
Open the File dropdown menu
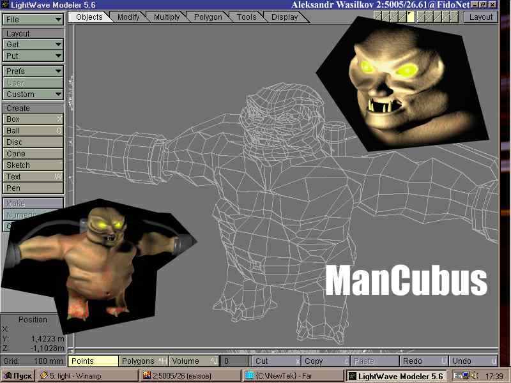(x=33, y=20)
